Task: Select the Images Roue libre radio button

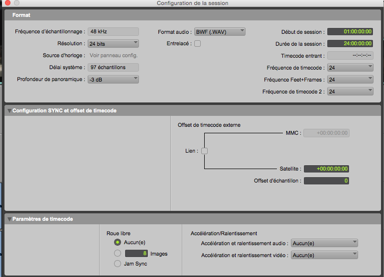Action: (118, 253)
